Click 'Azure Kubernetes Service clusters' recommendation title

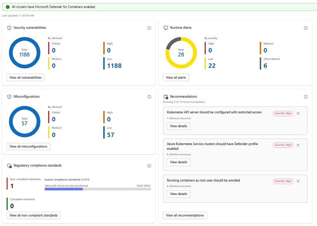pos(212,146)
